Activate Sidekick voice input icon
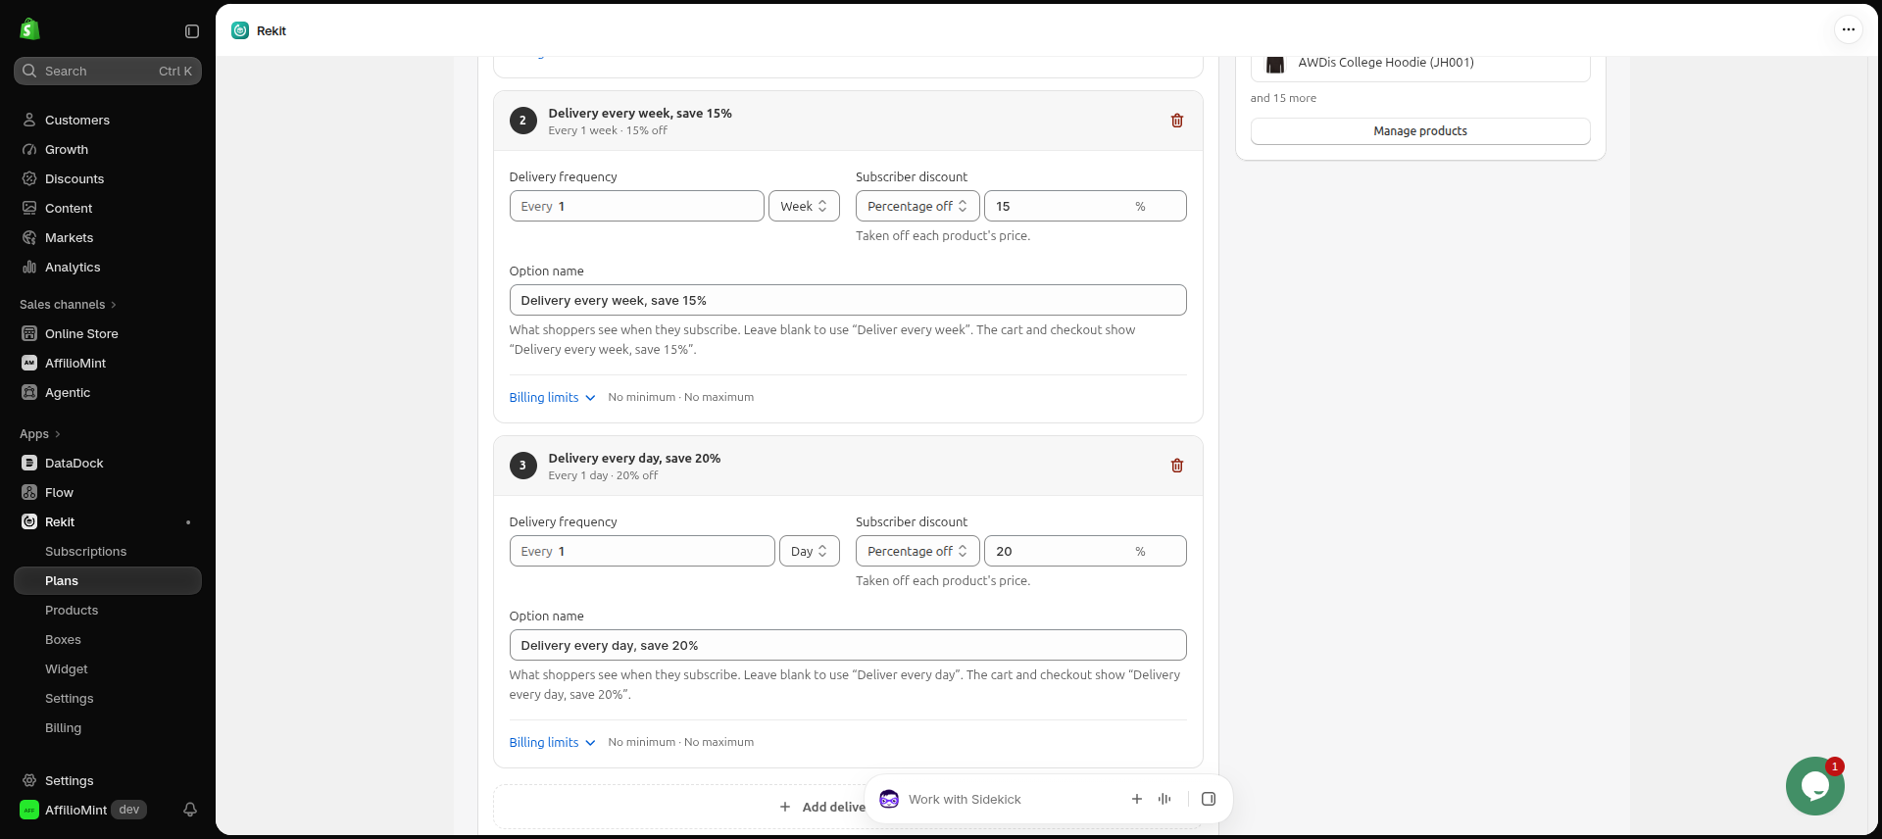The width and height of the screenshot is (1882, 839). tap(1164, 799)
